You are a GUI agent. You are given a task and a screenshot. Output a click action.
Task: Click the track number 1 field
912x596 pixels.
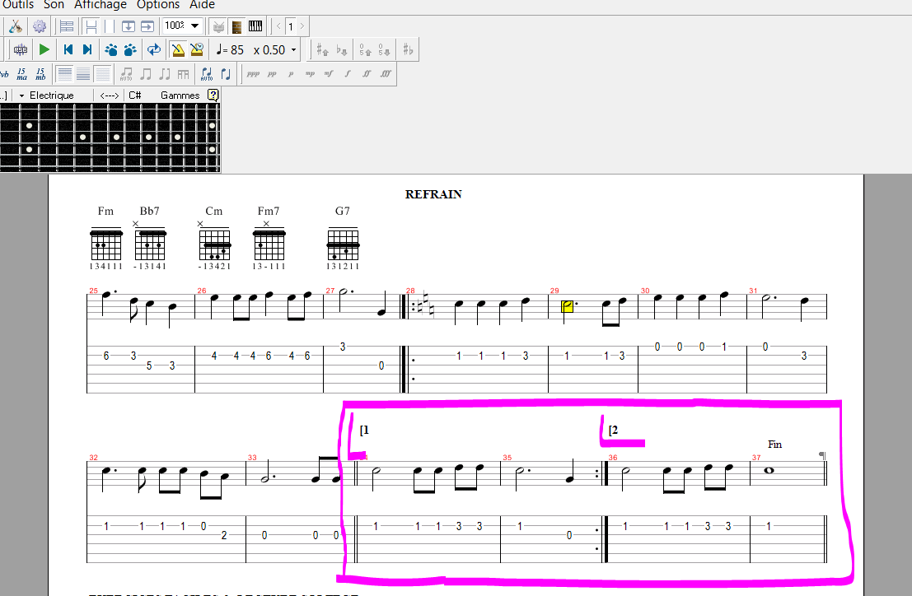pyautogui.click(x=291, y=26)
